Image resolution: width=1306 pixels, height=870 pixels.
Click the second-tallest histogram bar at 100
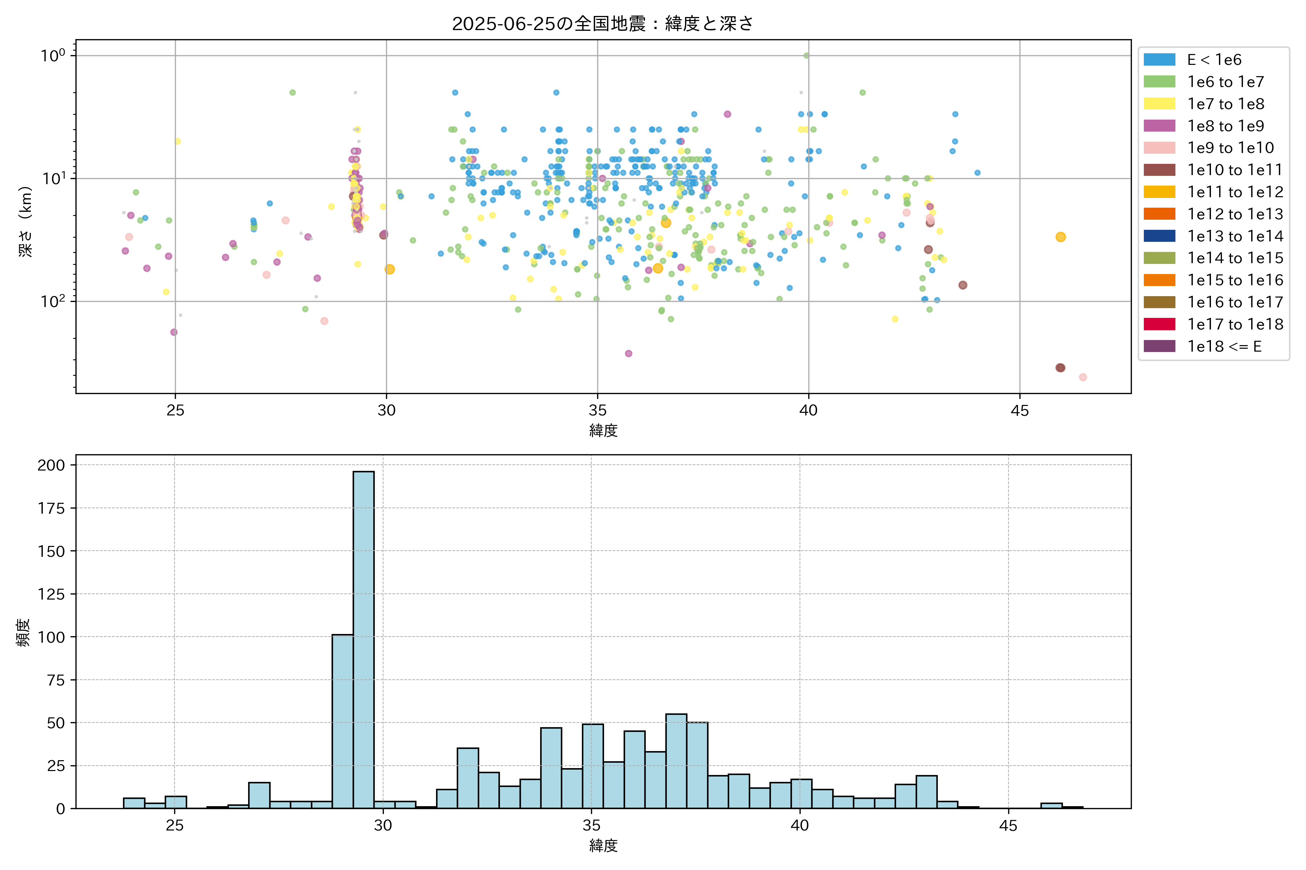[342, 721]
